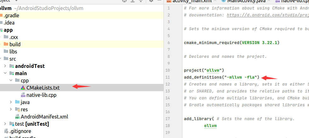The width and height of the screenshot is (309, 138).
Task: Expand the androidTest folder
Action: tap(5, 66)
